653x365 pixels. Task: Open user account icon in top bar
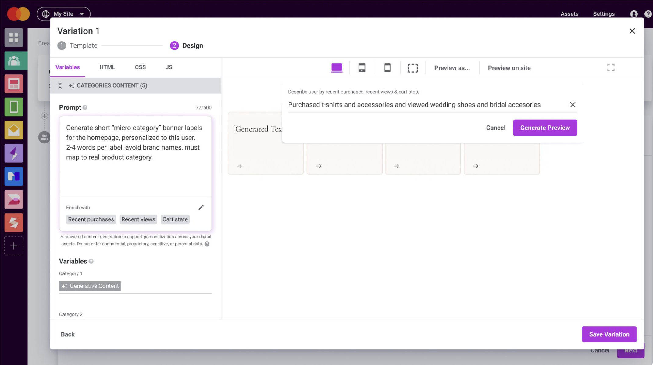[634, 14]
